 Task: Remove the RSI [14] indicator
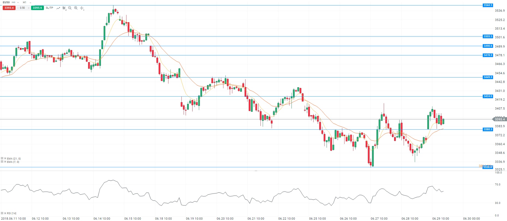[5, 213]
